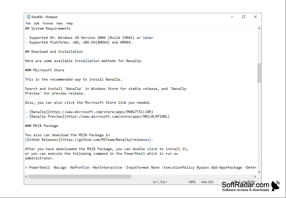Click the horizontal scrollbar left arrow
Screen dimensions: 286x198
26,177
